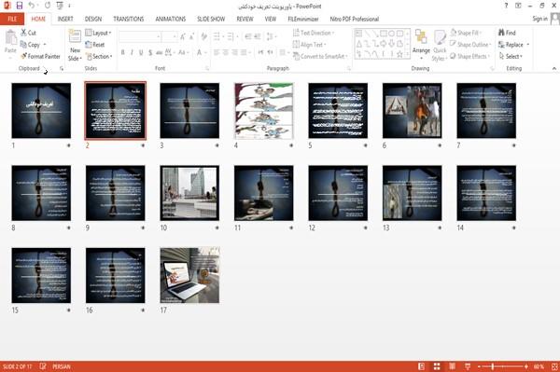Click the zoom slider handle in status bar

493,366
